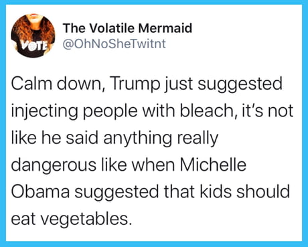Click the word Obama in the tweet
Image resolution: width=308 pixels, height=247 pixels.
point(41,191)
